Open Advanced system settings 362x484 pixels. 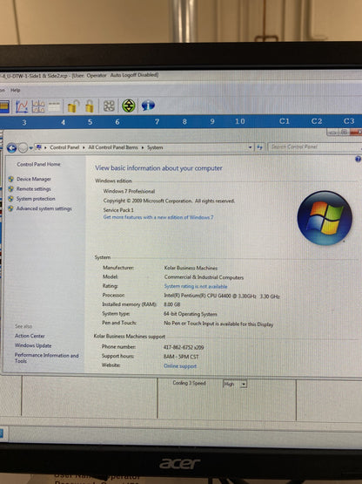pyautogui.click(x=44, y=208)
